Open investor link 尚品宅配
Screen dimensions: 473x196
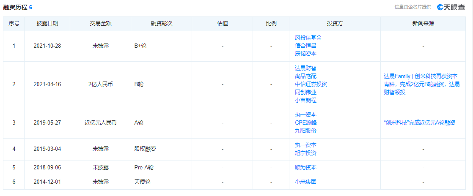[305, 76]
